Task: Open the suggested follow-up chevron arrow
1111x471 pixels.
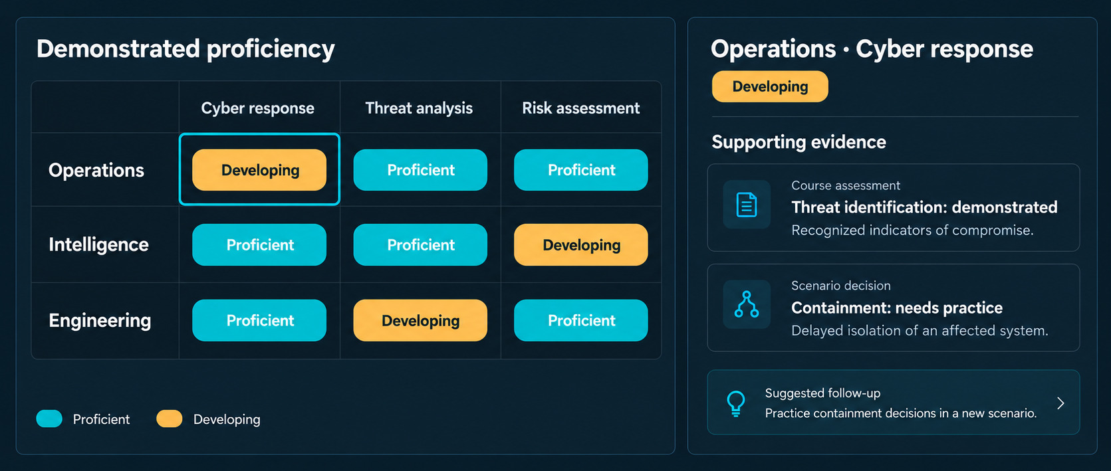Action: click(x=1060, y=403)
